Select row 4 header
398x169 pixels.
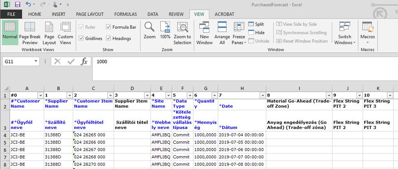[5, 135]
